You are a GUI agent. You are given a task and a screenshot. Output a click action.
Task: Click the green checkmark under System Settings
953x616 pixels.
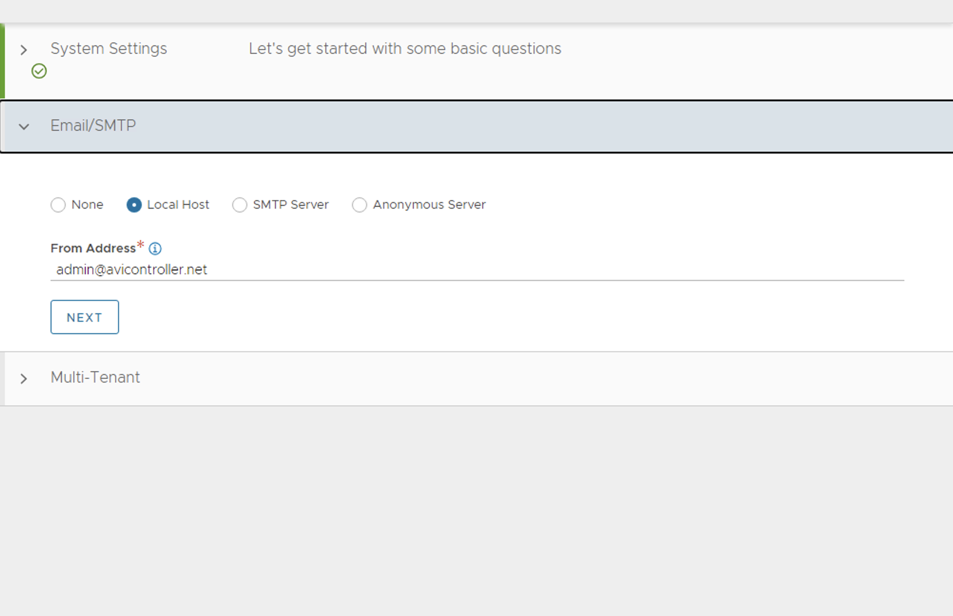39,71
